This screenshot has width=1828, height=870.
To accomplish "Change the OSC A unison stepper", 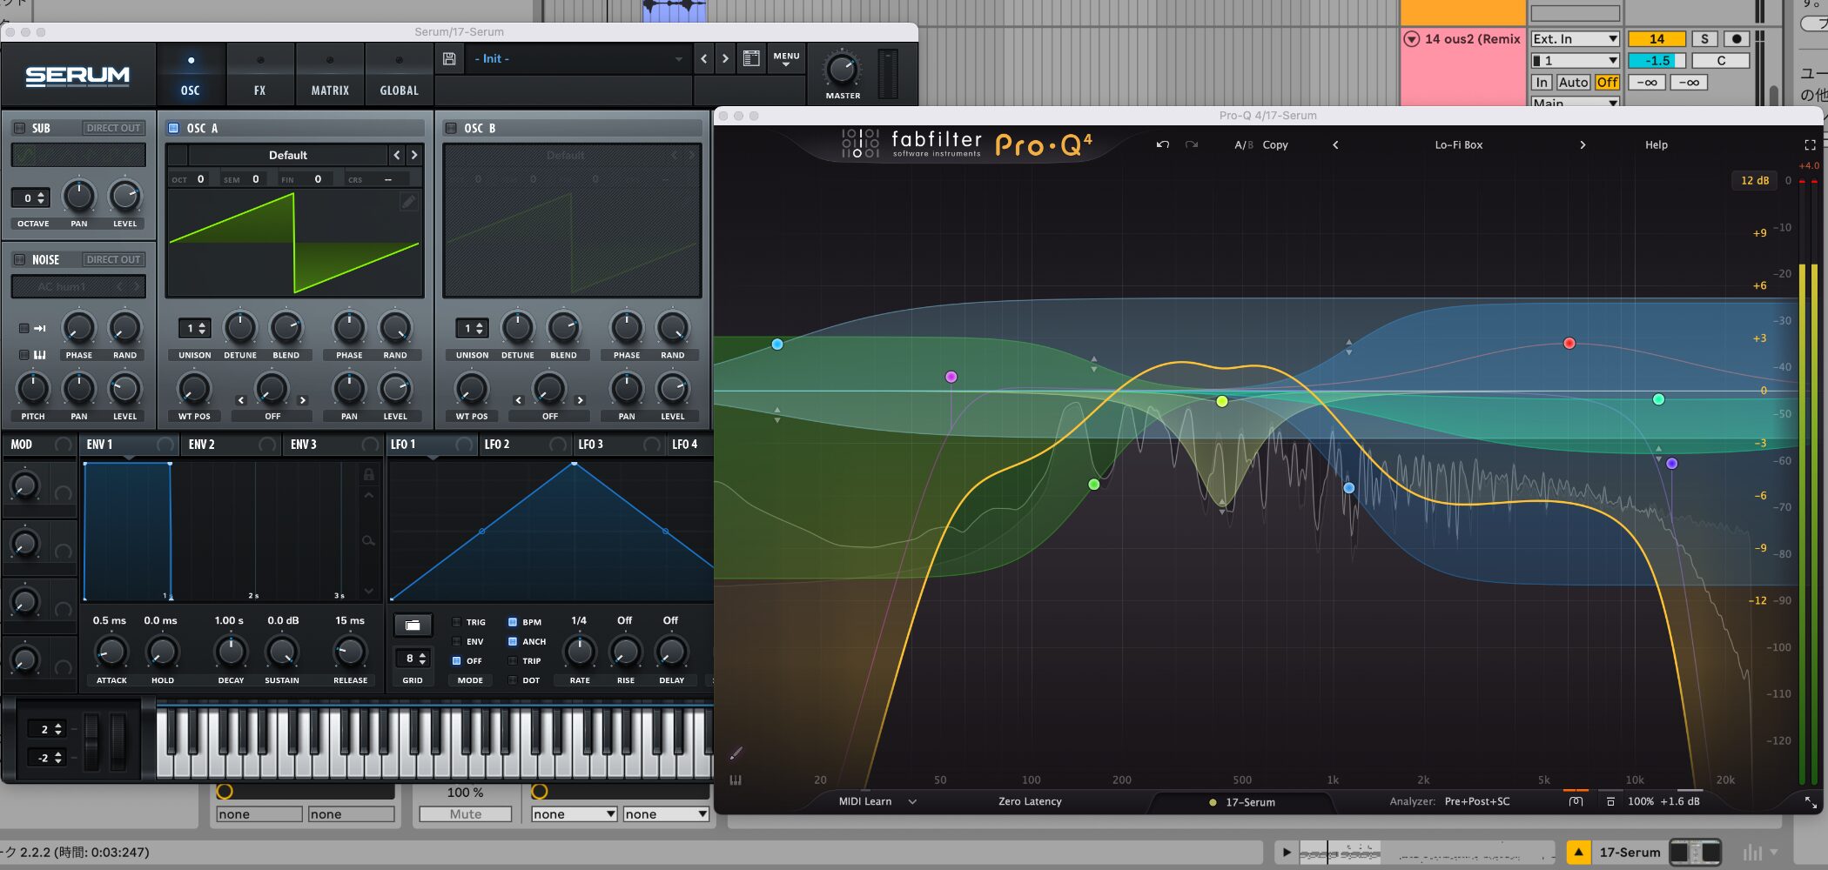I will point(194,328).
